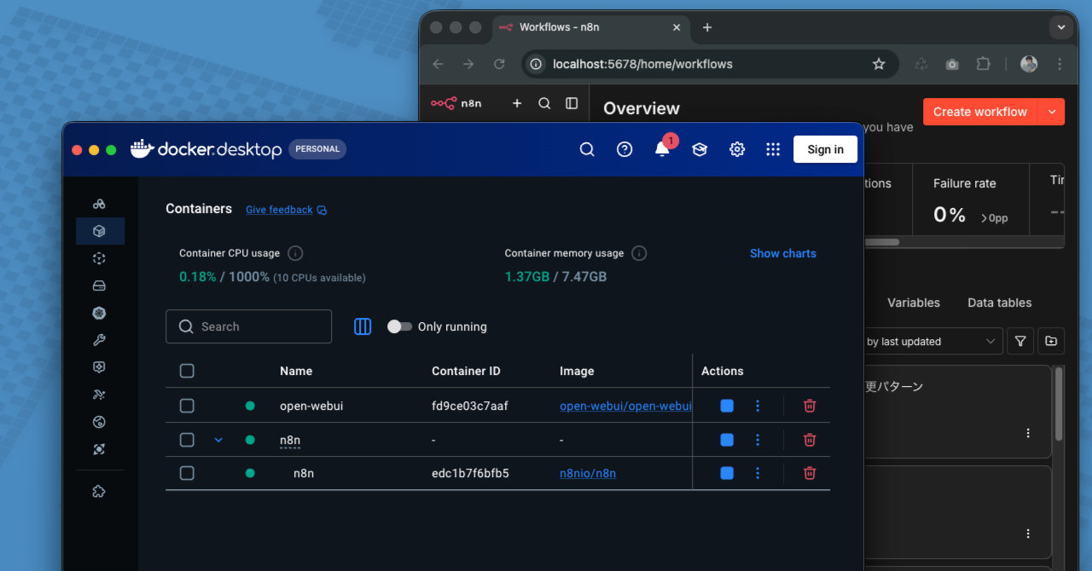Image resolution: width=1092 pixels, height=571 pixels.
Task: Open the n8nio/n8n image link
Action: [x=588, y=473]
